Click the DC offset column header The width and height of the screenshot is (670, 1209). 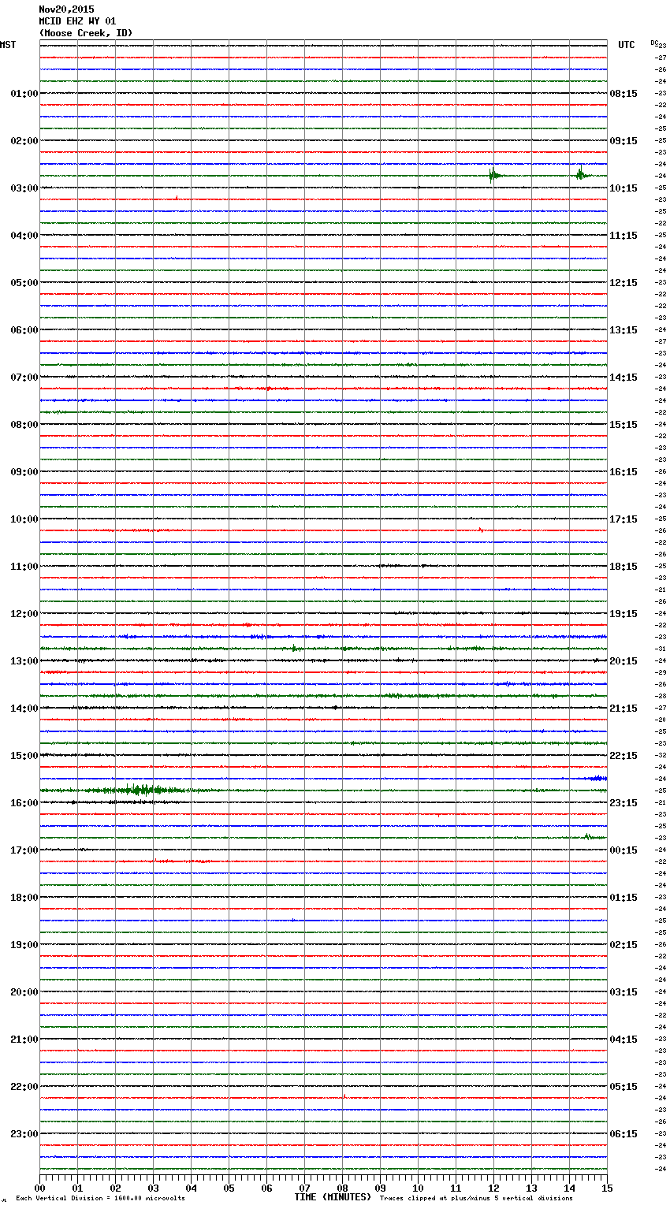[654, 43]
